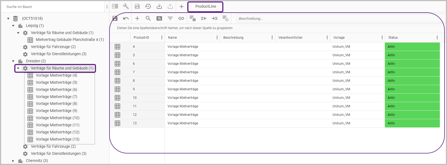
Task: Click the wrench settings icon in top toolbar
Action: [126, 6]
